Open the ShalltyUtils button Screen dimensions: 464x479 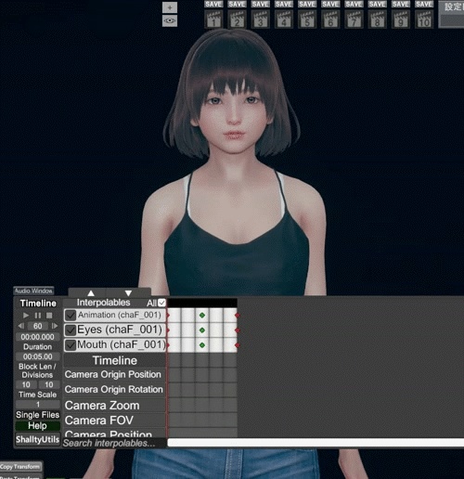click(x=37, y=439)
